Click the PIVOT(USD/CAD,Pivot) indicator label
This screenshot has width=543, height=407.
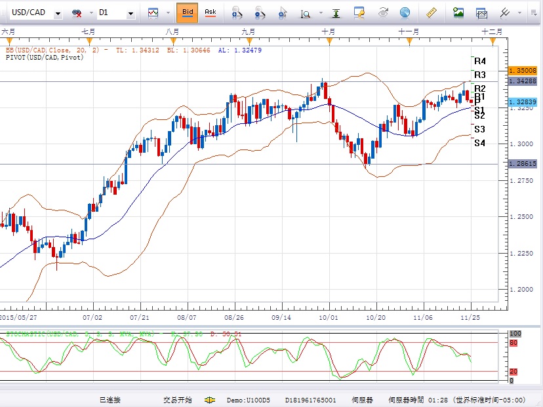click(x=45, y=58)
